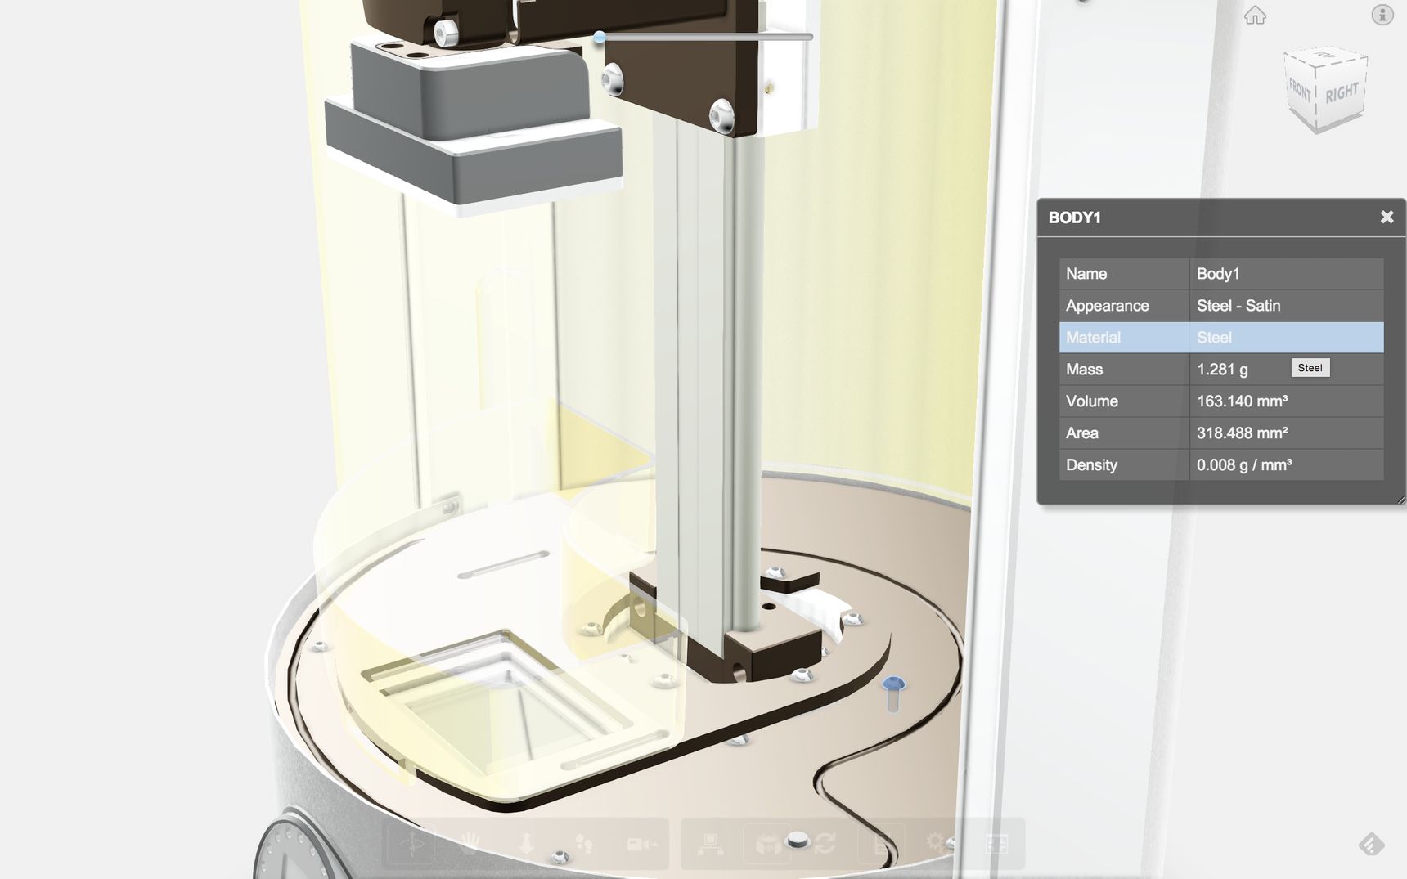Click the '318.488 mm²' area value
The height and width of the screenshot is (879, 1407).
point(1242,433)
